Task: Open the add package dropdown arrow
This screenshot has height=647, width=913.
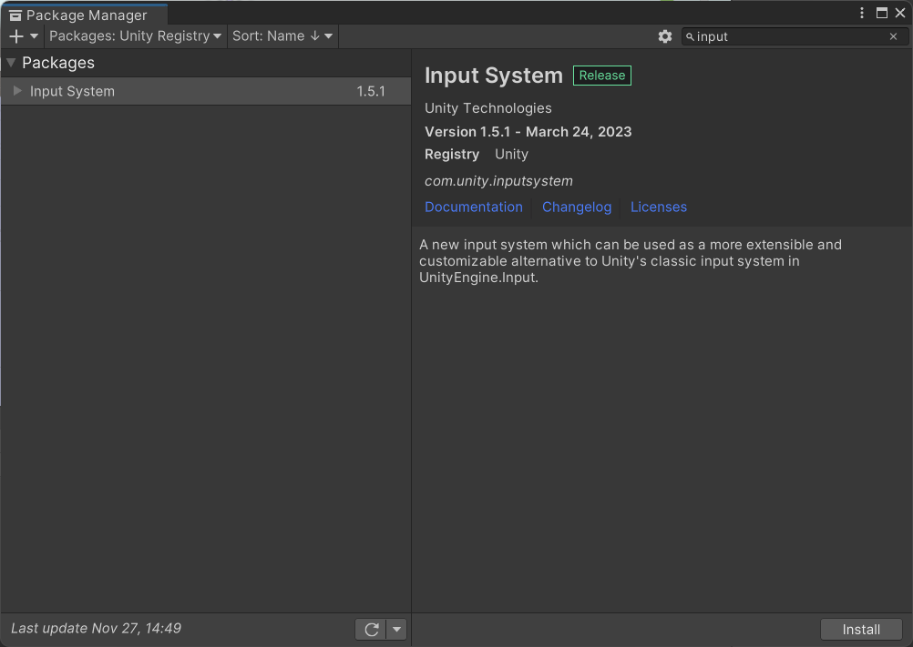Action: pyautogui.click(x=35, y=36)
